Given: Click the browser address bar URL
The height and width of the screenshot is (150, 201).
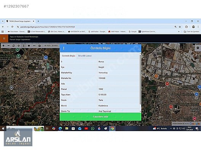Looking at the screenshot, I should click(48, 27).
